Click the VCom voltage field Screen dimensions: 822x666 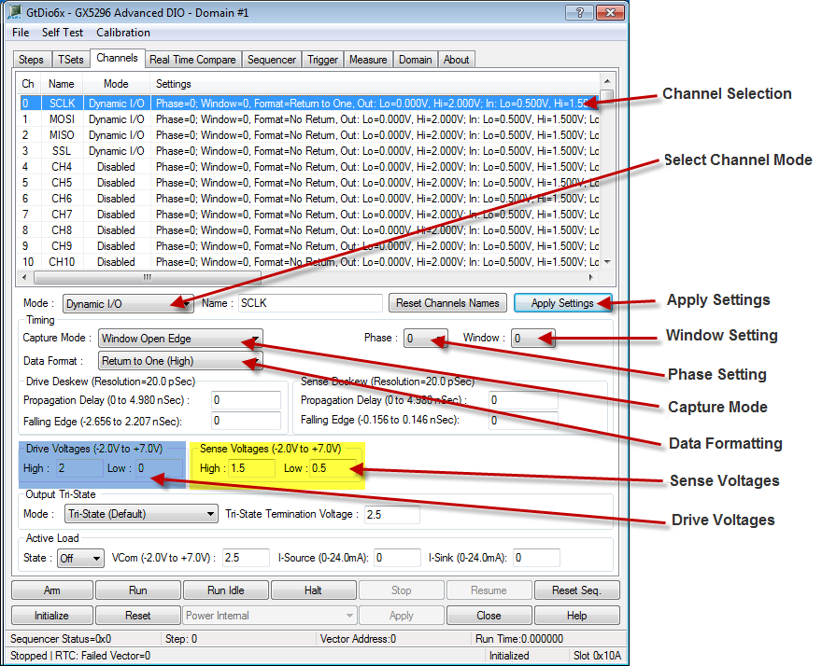246,558
